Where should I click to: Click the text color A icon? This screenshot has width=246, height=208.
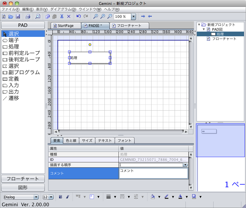coord(180,197)
